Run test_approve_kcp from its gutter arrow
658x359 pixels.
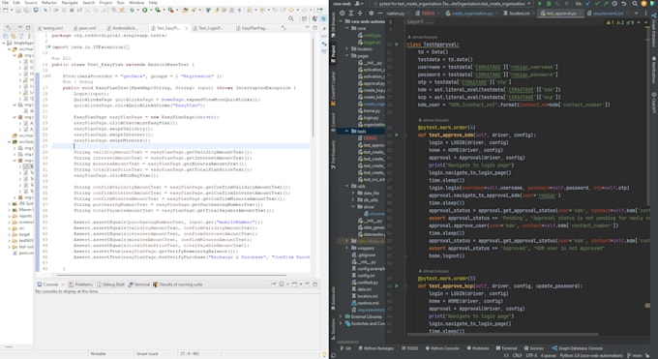[397, 285]
